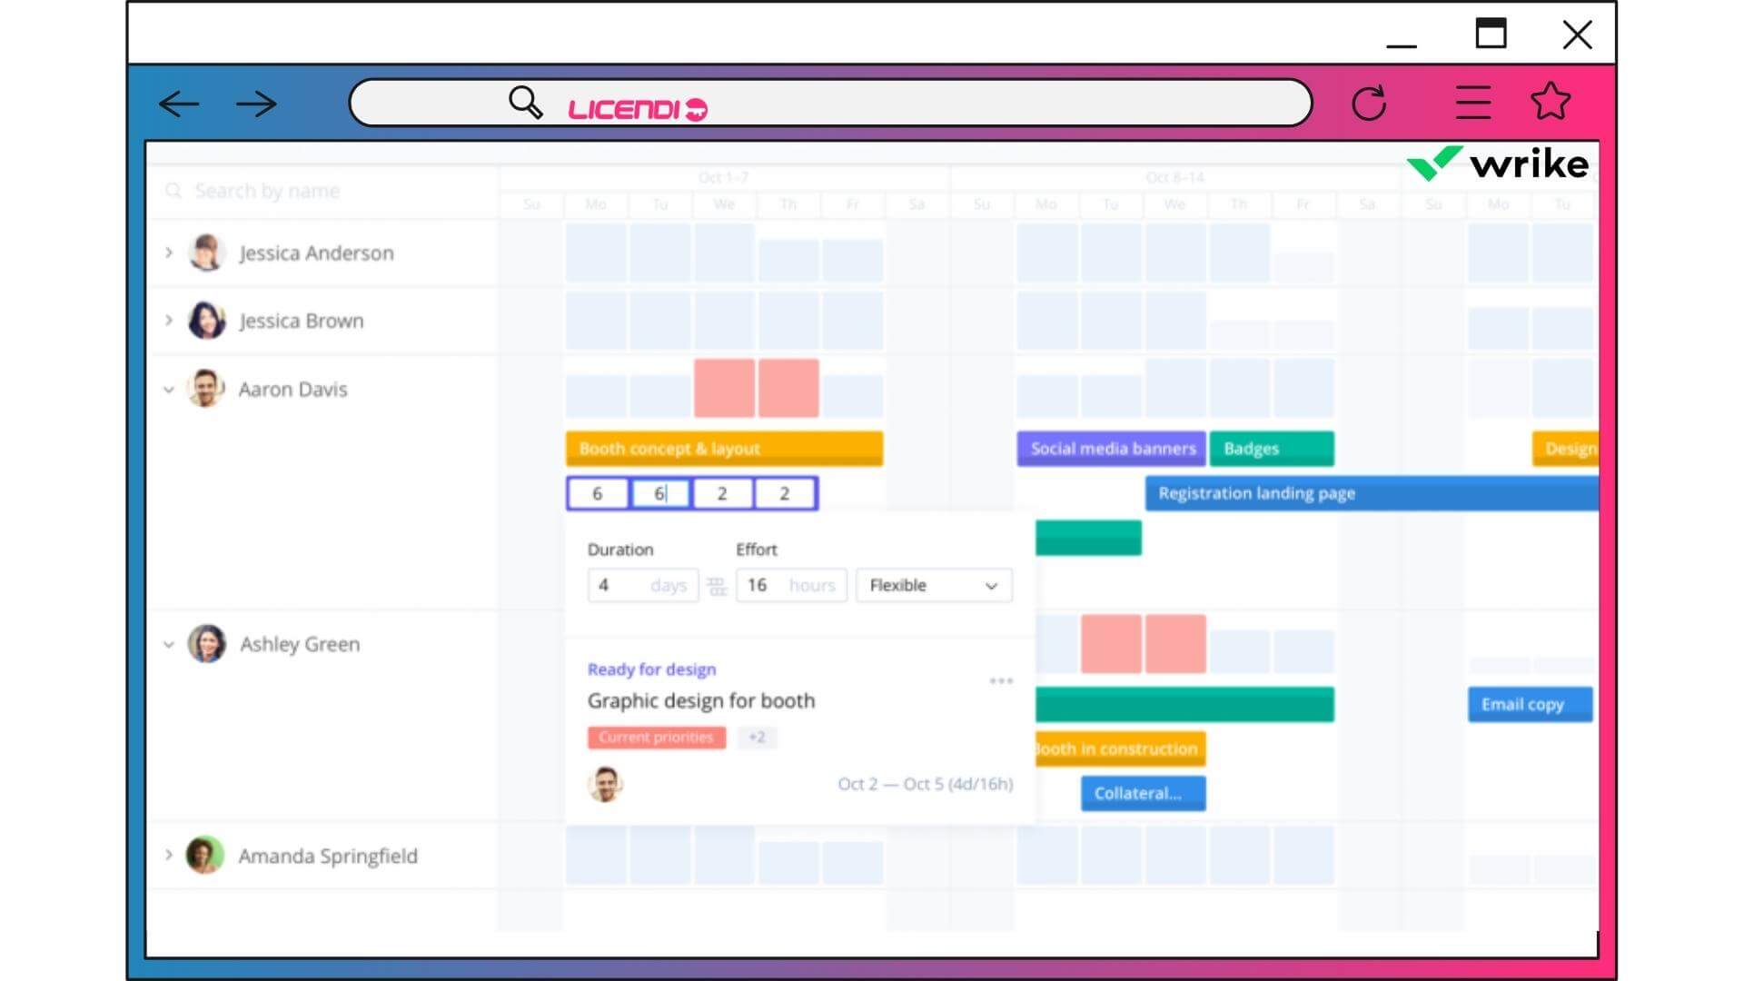1744x981 pixels.
Task: Click Booth concept layout orange bar
Action: [x=723, y=447]
